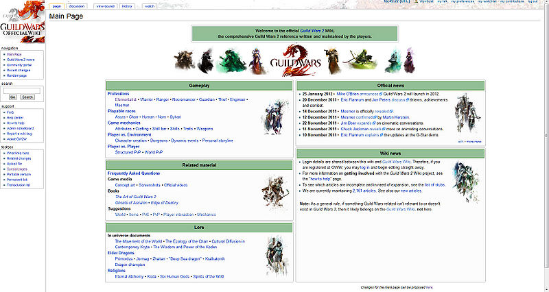Click the 'here' link for main page changes

coord(430,287)
